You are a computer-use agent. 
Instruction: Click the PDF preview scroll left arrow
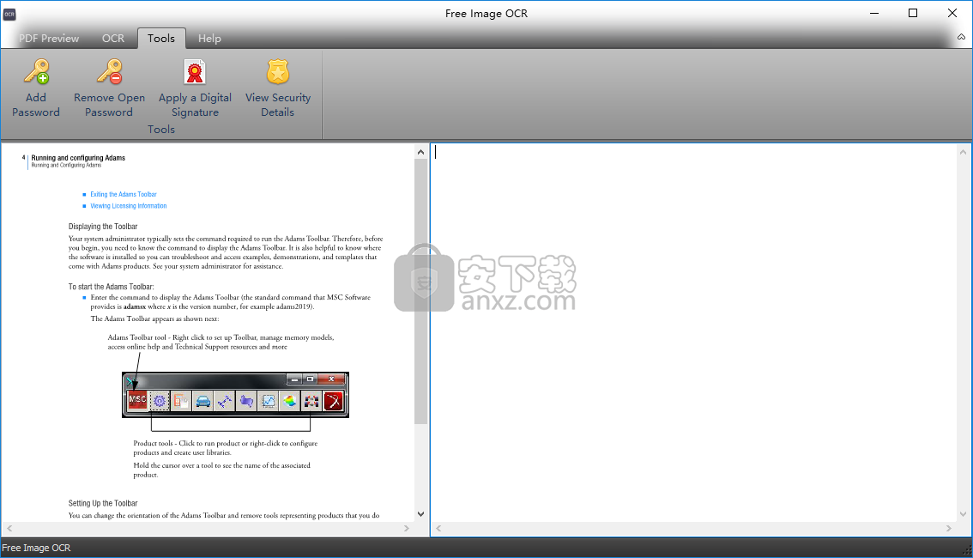(9, 528)
